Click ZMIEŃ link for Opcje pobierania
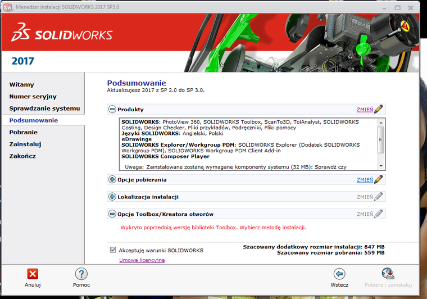The image size is (427, 299). pos(365,180)
